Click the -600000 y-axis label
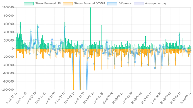Screen dimensions: 193x108 click(x=8, y=73)
